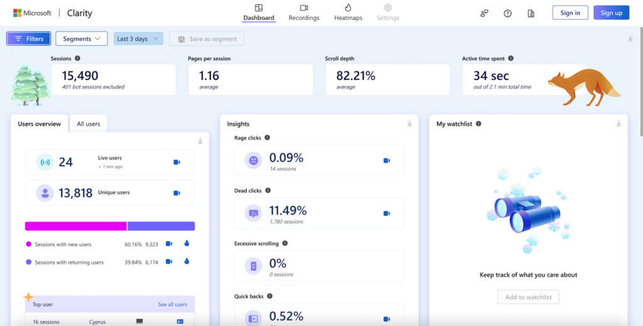Download the My watchlist card

(619, 124)
